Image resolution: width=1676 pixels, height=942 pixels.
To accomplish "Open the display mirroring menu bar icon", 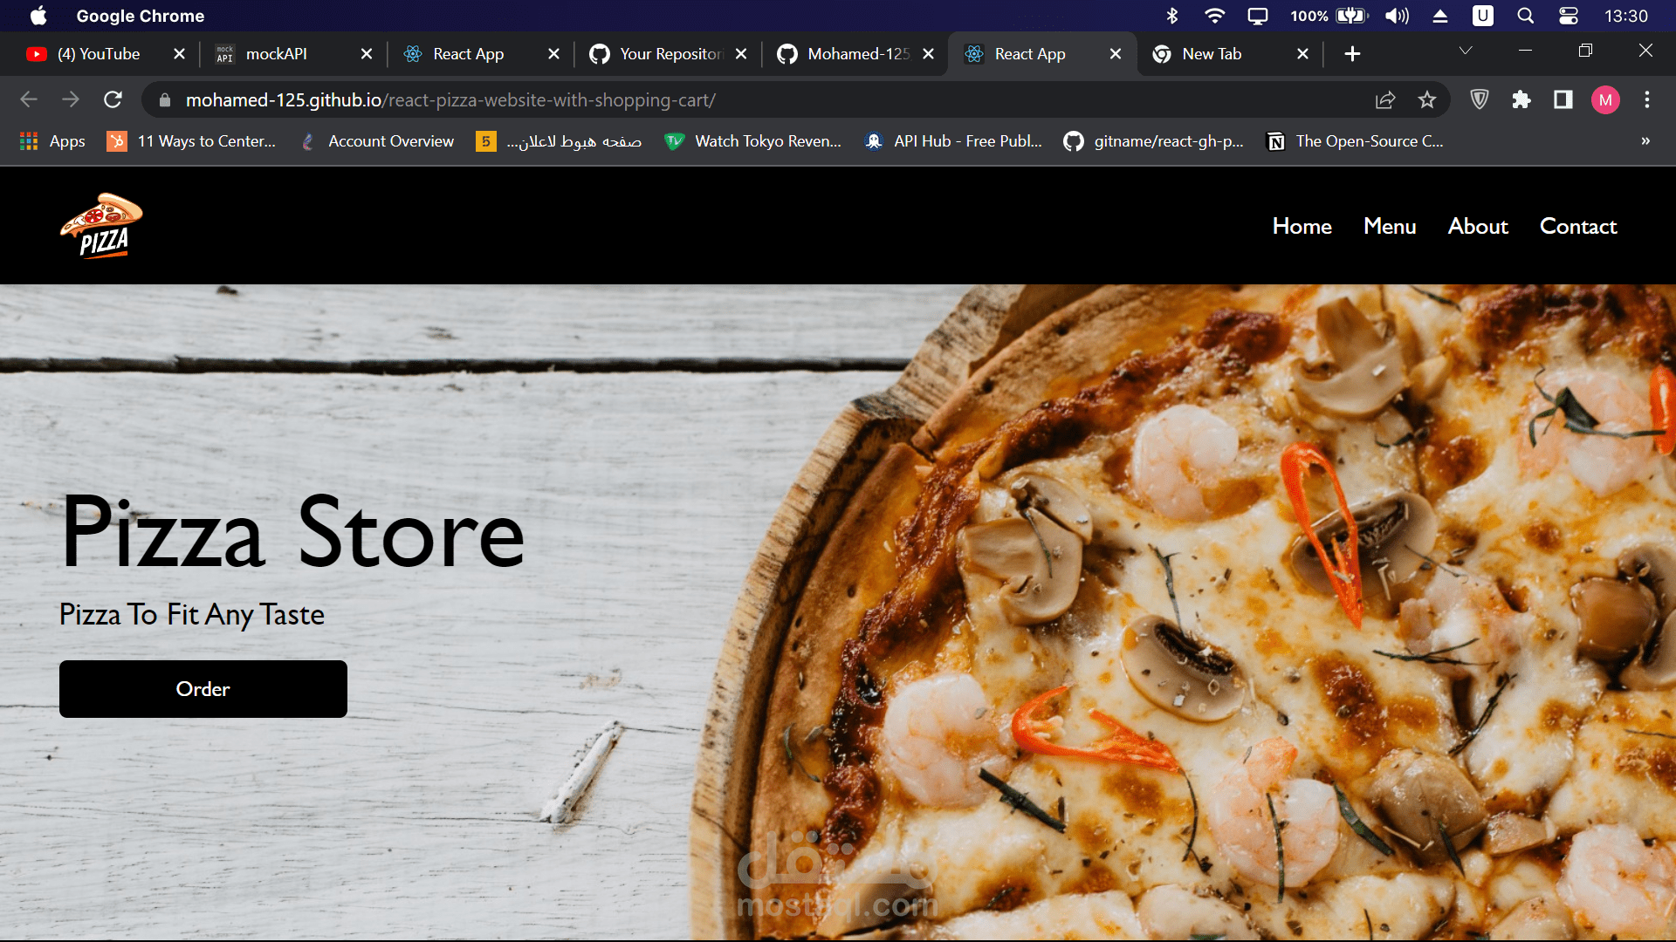I will (x=1257, y=16).
